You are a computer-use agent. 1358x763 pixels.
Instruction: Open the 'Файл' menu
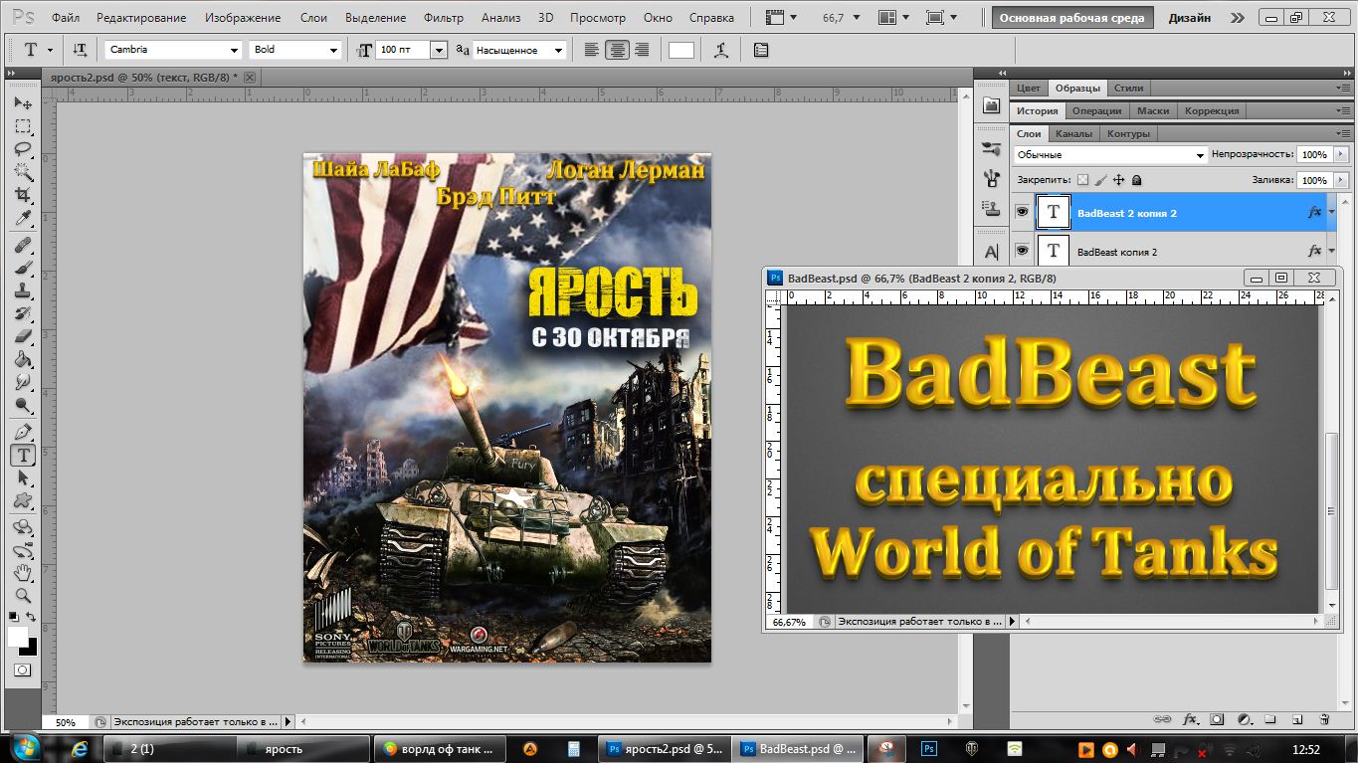[x=65, y=18]
